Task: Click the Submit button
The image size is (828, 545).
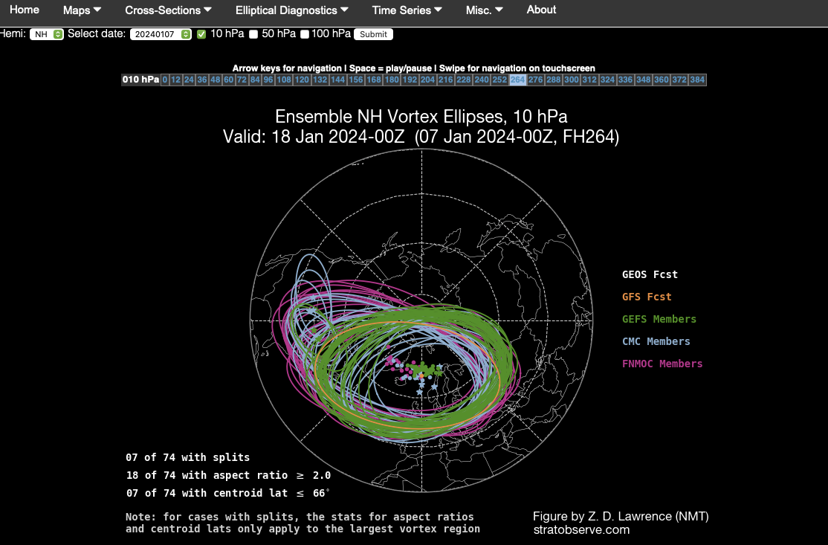Action: coord(373,34)
